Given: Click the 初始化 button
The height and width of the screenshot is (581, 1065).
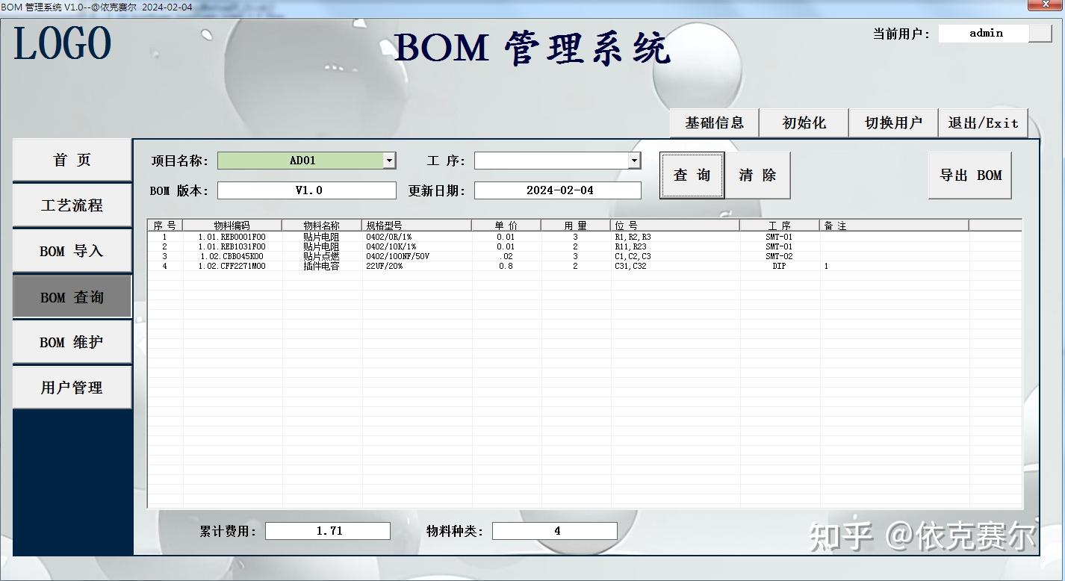Looking at the screenshot, I should [x=804, y=122].
